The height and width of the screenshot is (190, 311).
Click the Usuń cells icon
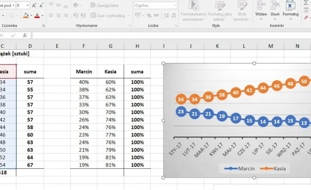point(275,6)
